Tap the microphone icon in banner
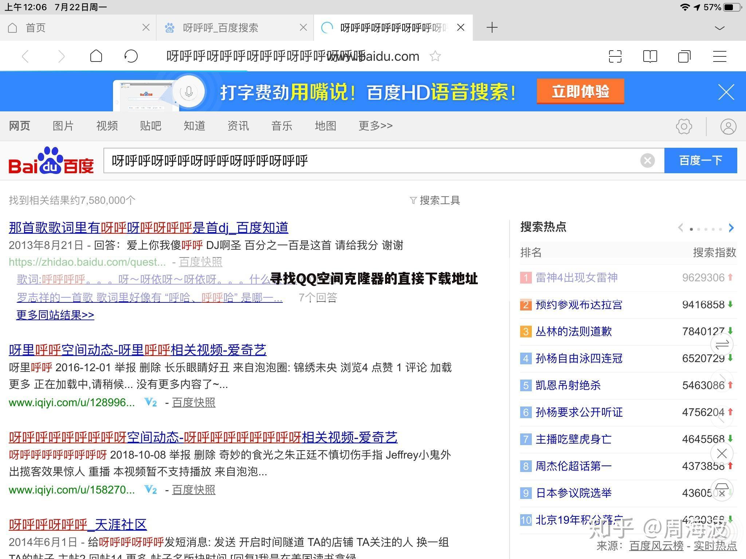The width and height of the screenshot is (746, 559). coord(188,91)
